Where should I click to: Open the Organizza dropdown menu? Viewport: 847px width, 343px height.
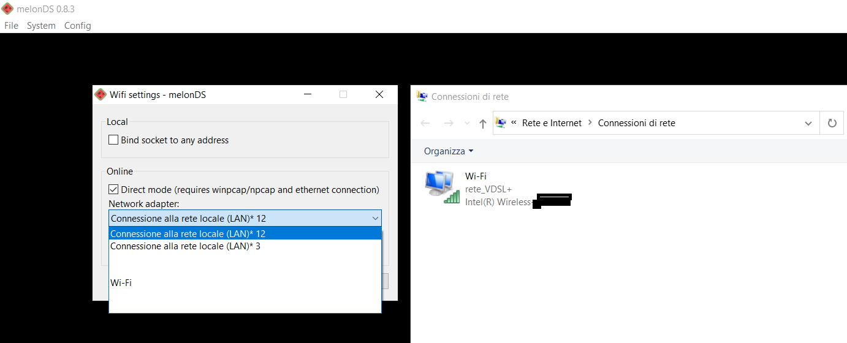[x=449, y=151]
